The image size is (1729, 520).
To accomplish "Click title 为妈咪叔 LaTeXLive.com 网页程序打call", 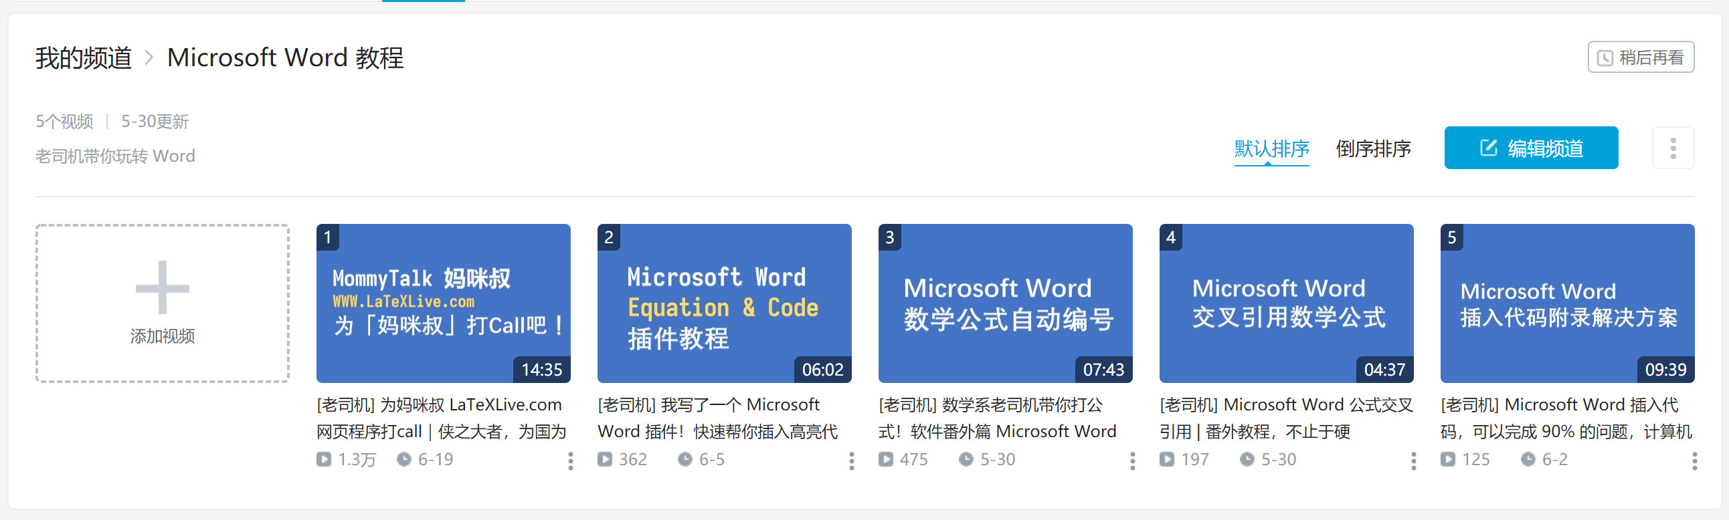I will click(442, 418).
